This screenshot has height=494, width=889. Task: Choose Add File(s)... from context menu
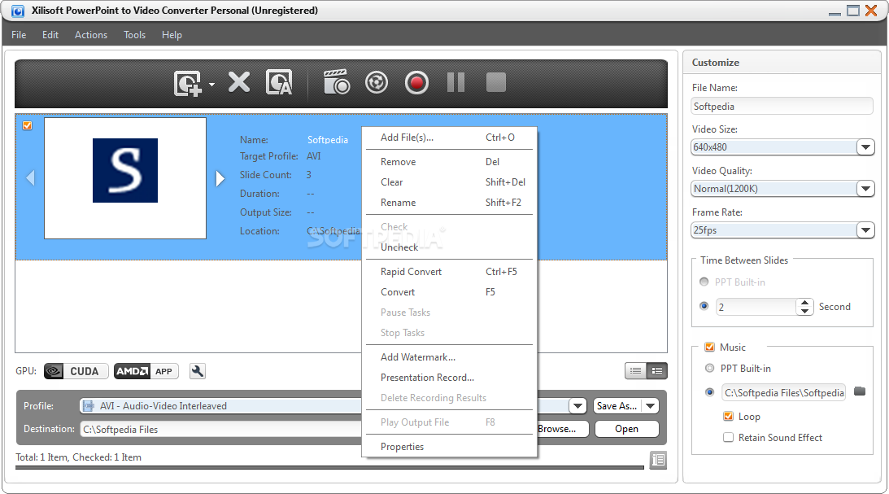pyautogui.click(x=449, y=138)
